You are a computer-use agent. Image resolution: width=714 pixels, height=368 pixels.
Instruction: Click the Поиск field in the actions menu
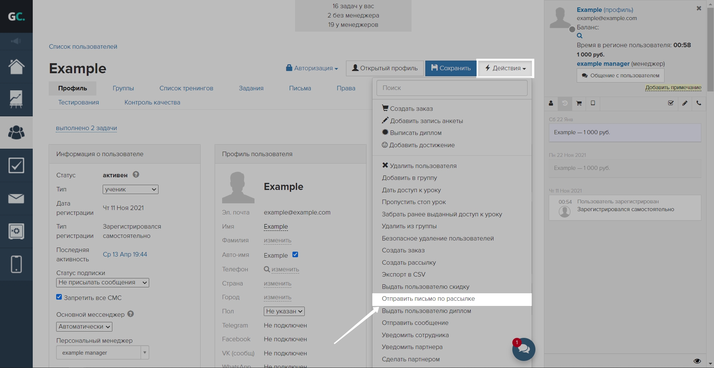[452, 88]
